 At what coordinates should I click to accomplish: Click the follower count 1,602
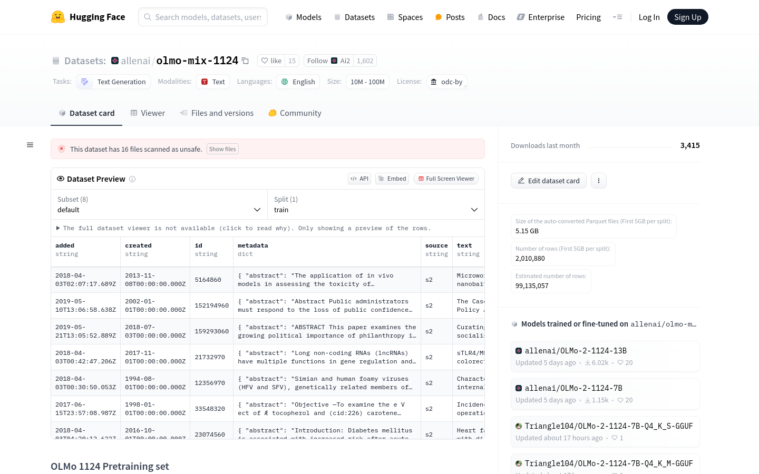[365, 61]
